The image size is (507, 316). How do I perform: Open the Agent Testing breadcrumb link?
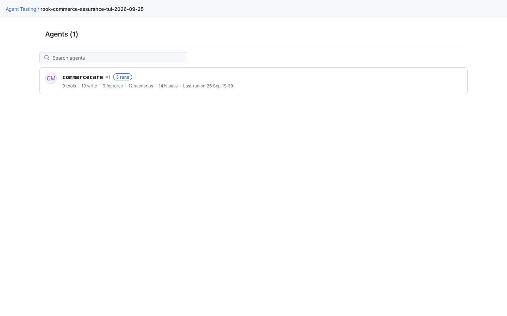pyautogui.click(x=21, y=9)
